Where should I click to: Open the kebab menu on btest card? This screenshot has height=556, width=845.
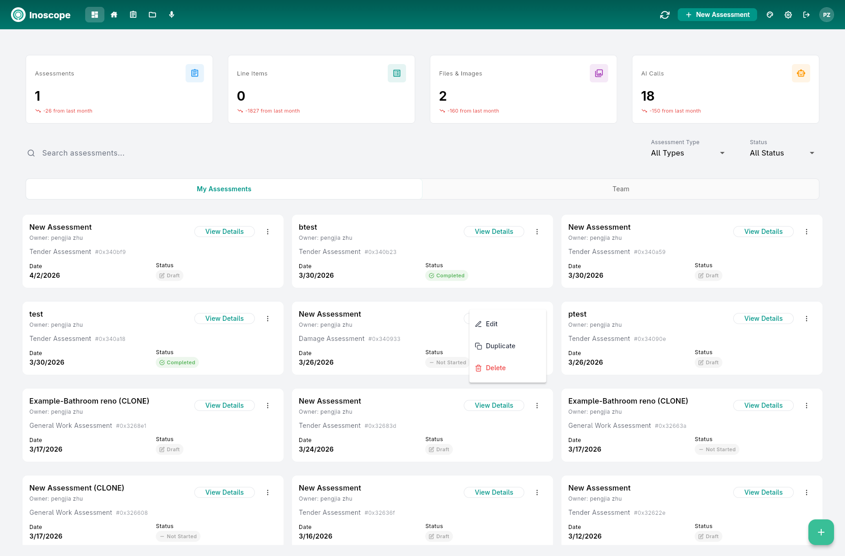[537, 232]
